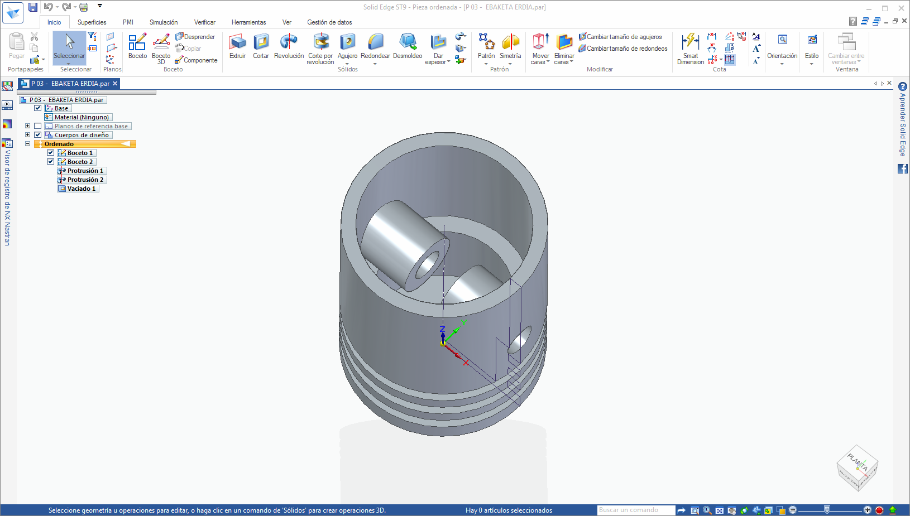The height and width of the screenshot is (516, 910).
Task: Select the Extruir tool
Action: coord(237,46)
